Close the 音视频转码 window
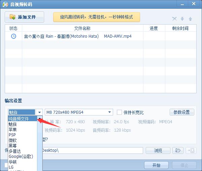The image size is (202, 171). tap(194, 4)
